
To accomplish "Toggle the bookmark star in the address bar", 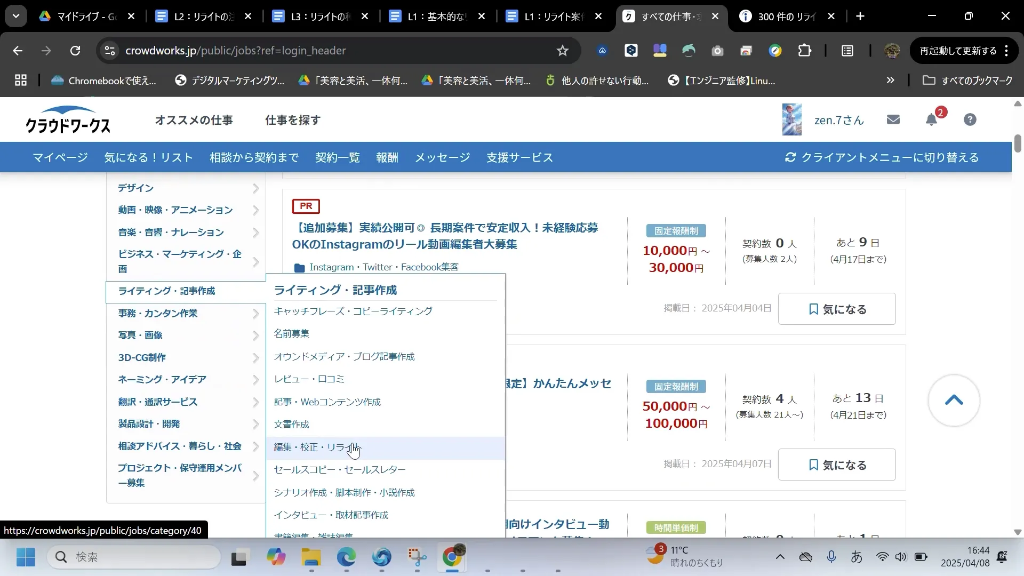I will [x=563, y=50].
